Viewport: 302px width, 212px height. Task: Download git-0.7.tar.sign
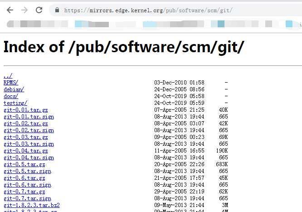[x=27, y=198]
